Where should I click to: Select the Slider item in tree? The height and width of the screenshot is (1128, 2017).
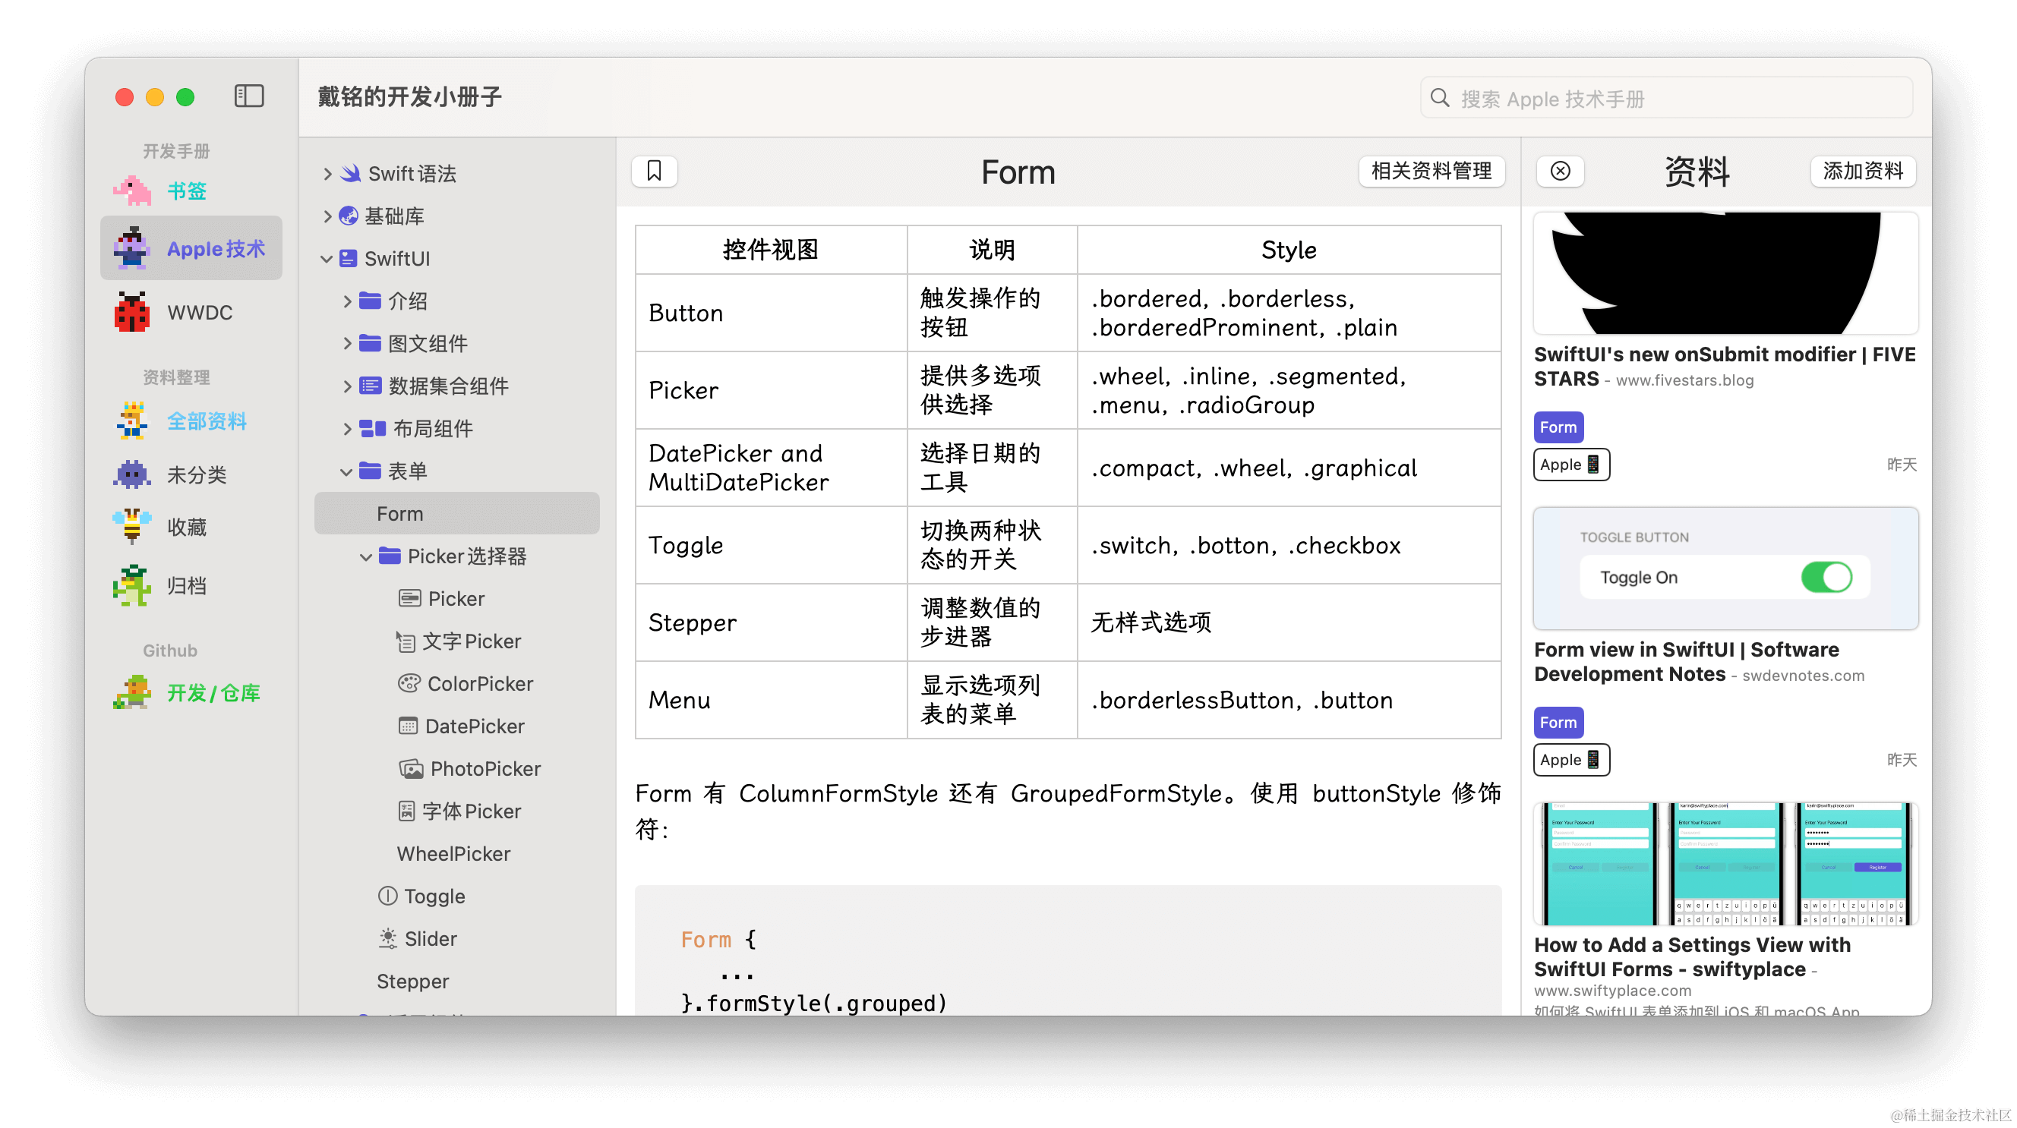pyautogui.click(x=430, y=938)
